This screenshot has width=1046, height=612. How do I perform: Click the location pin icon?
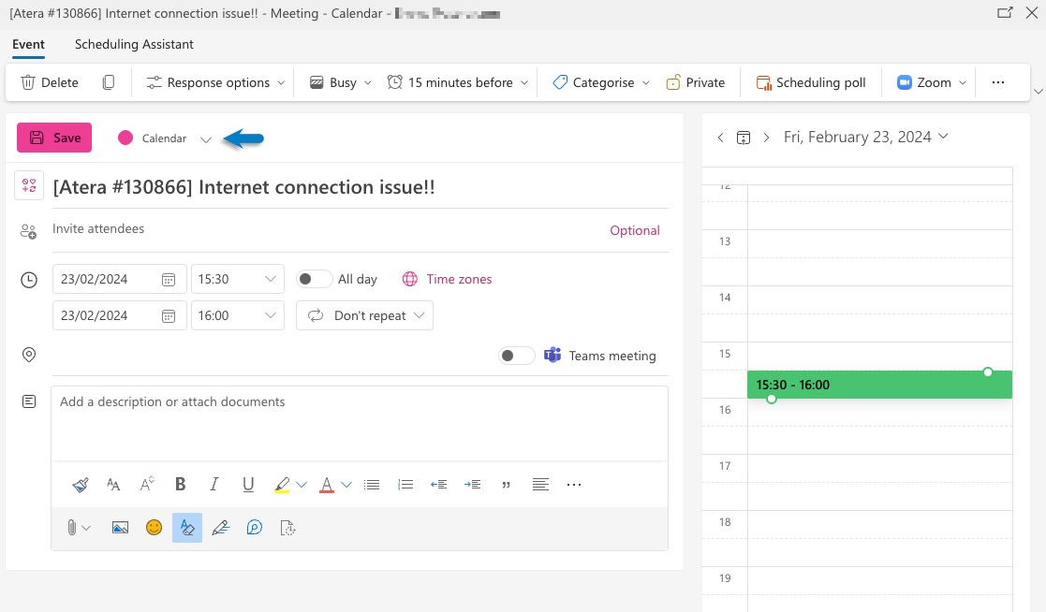(29, 355)
